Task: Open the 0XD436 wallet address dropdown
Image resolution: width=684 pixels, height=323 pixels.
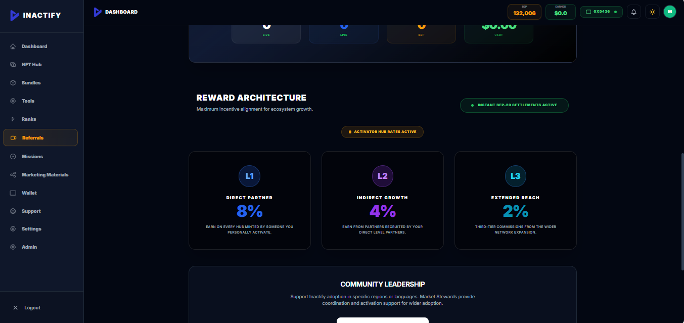Action: [601, 11]
